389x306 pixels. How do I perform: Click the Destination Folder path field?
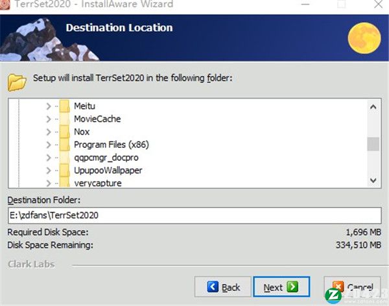[194, 215]
